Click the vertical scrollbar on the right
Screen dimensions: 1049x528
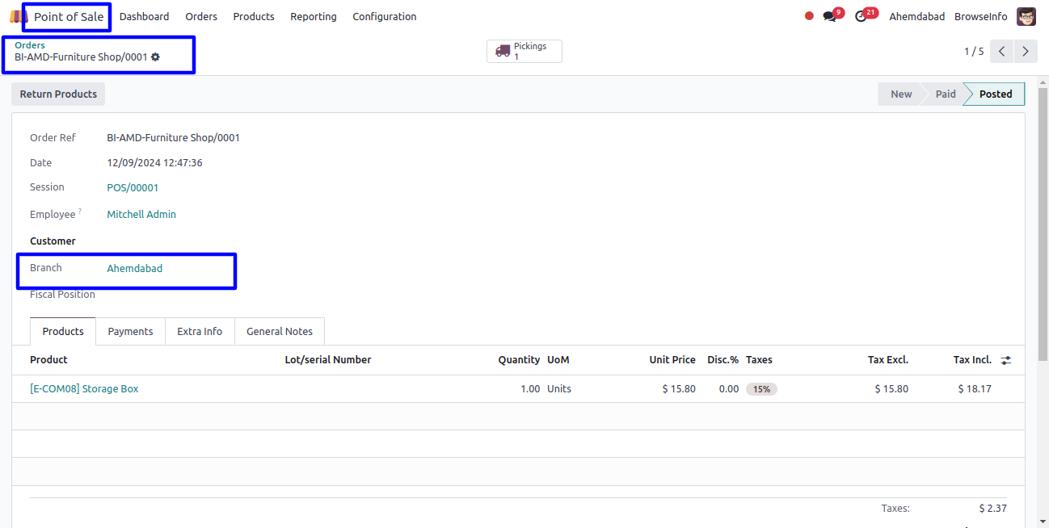[1043, 242]
